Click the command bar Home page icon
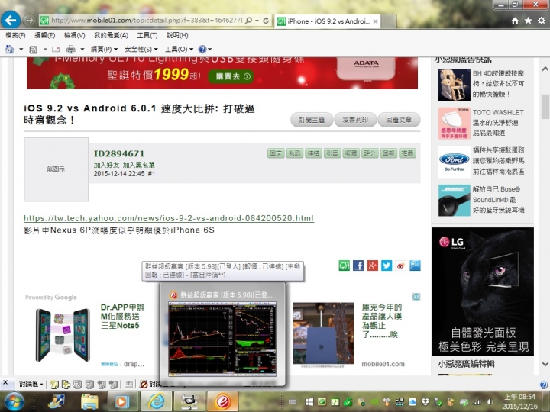The height and width of the screenshot is (412, 550). coord(9,49)
